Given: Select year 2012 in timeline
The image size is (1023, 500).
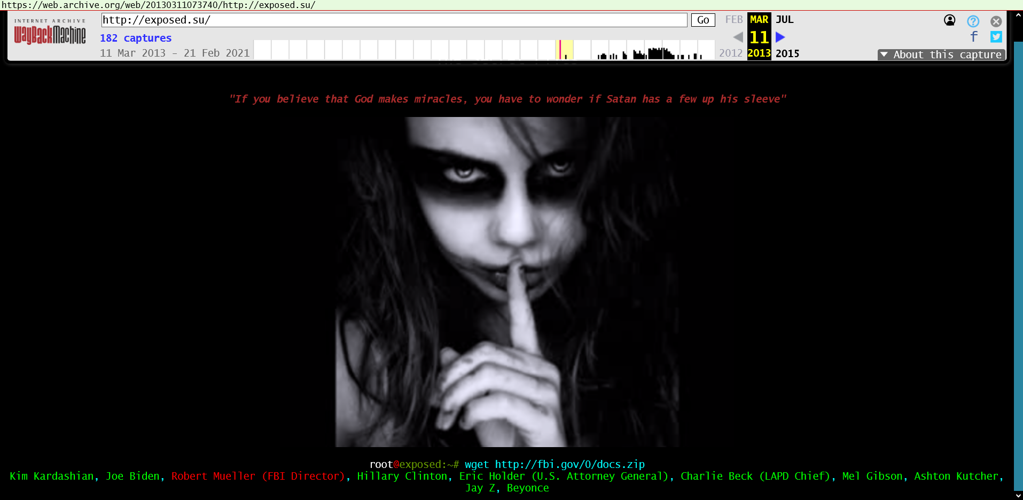Looking at the screenshot, I should pyautogui.click(x=730, y=53).
